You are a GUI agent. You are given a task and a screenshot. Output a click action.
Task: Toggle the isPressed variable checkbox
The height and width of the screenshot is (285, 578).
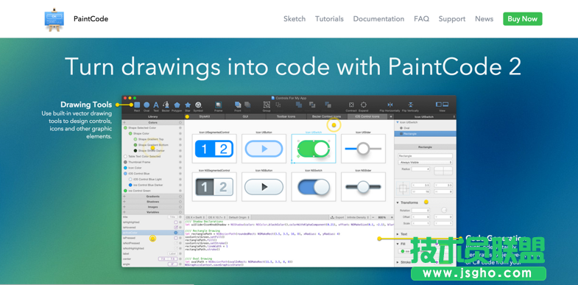point(176,238)
